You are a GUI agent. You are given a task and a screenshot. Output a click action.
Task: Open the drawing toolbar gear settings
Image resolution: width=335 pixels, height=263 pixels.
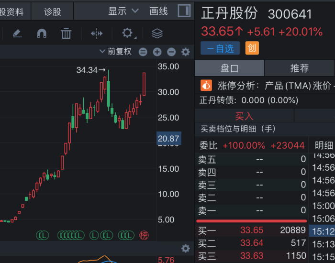127,33
